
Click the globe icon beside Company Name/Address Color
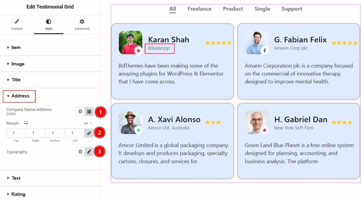pyautogui.click(x=80, y=111)
